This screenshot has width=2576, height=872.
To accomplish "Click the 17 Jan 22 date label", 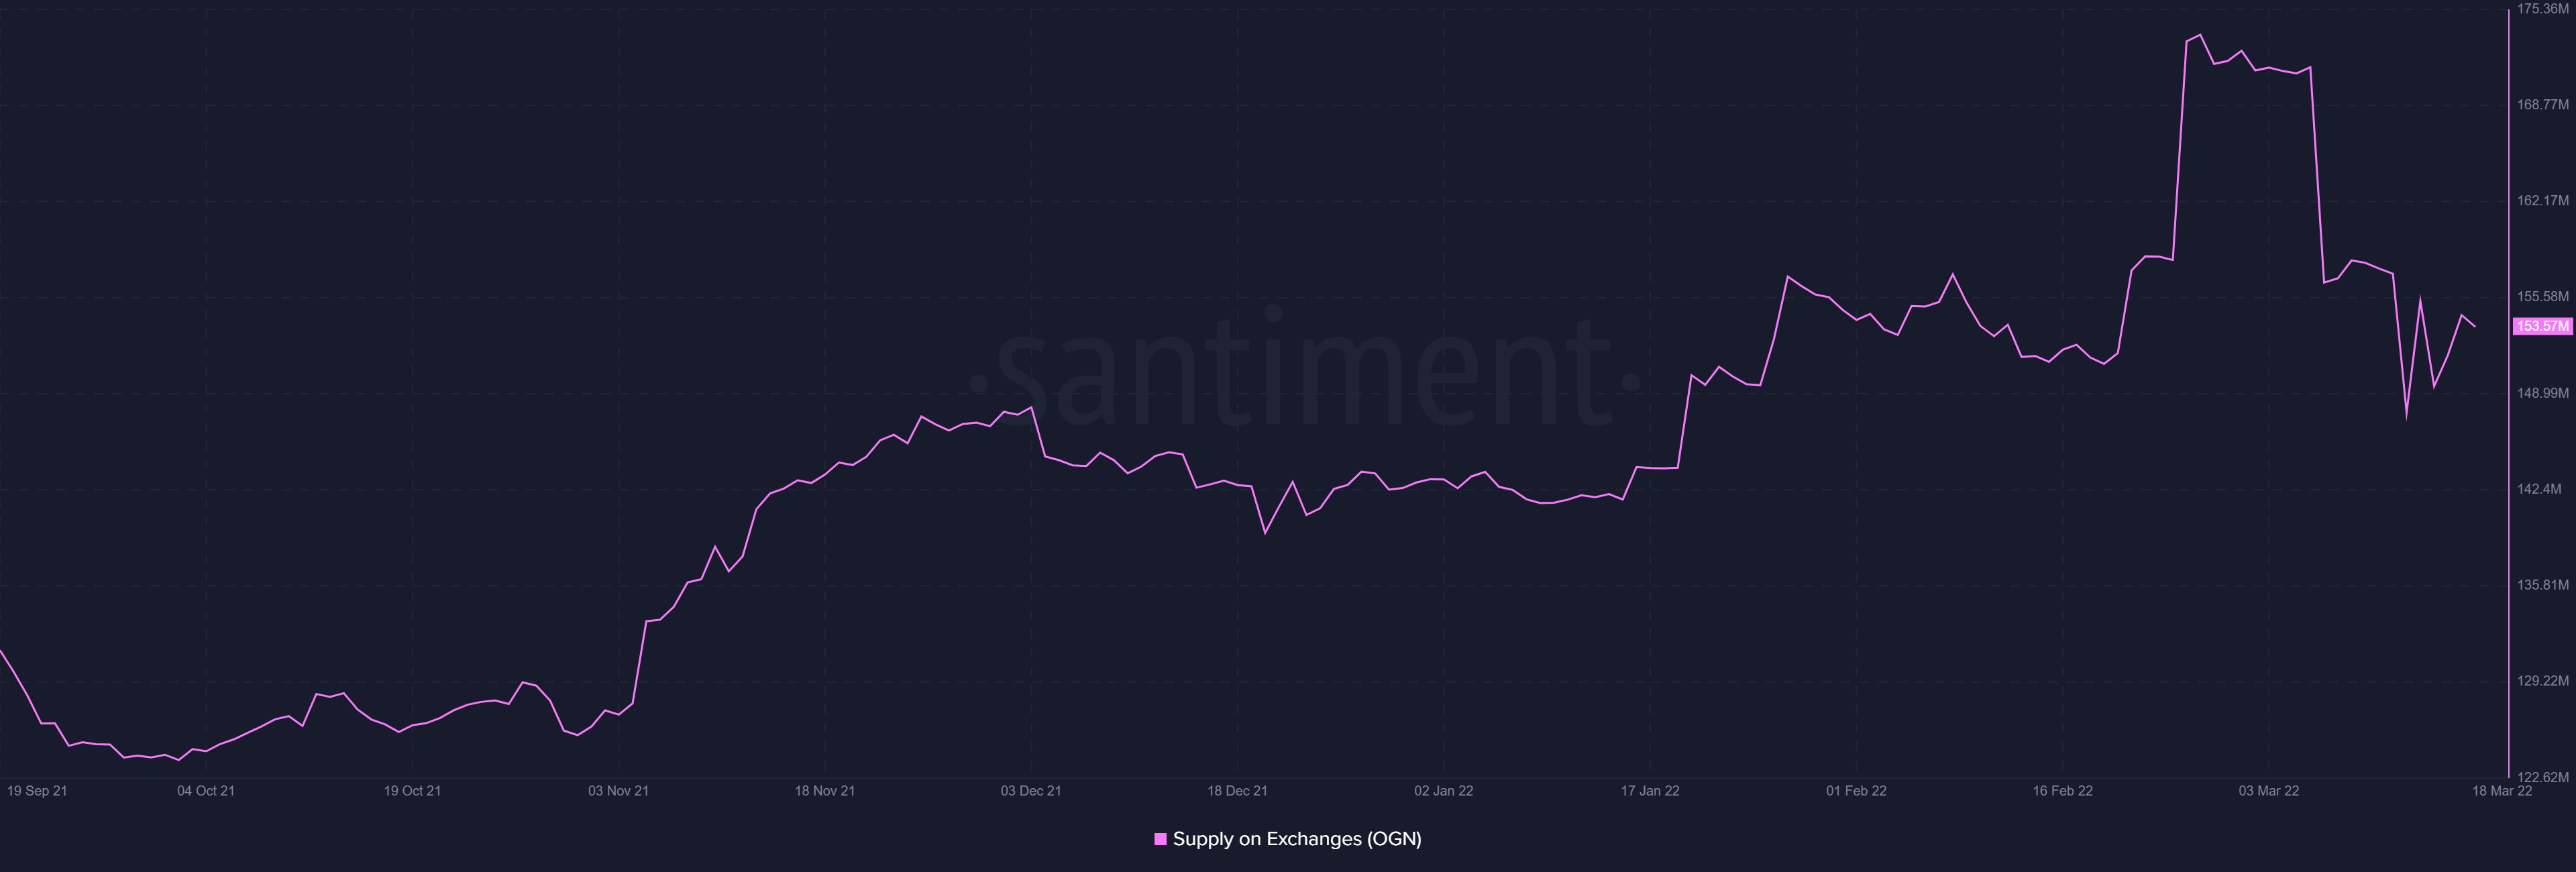I will [x=1650, y=791].
